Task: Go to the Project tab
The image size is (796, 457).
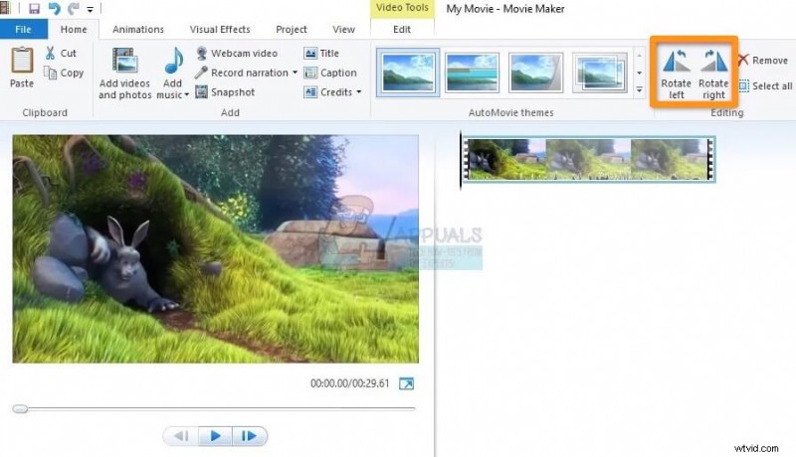Action: point(292,30)
